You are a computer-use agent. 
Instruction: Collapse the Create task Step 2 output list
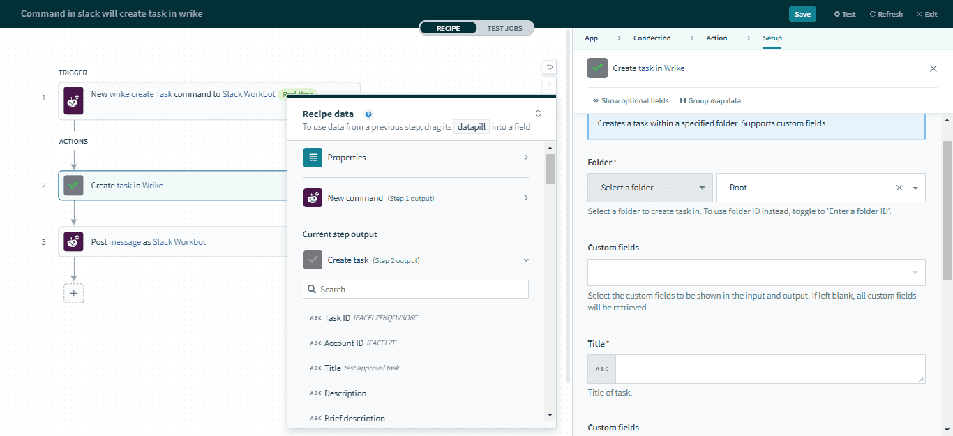point(526,260)
